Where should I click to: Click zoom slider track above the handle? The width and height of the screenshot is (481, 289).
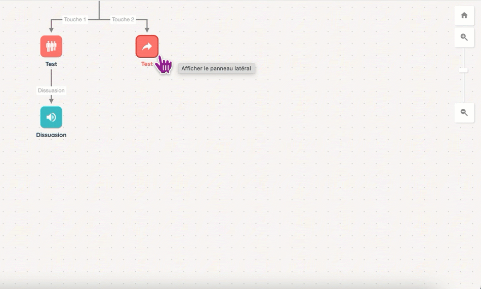[x=464, y=58]
